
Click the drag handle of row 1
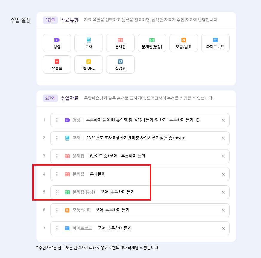point(57,120)
